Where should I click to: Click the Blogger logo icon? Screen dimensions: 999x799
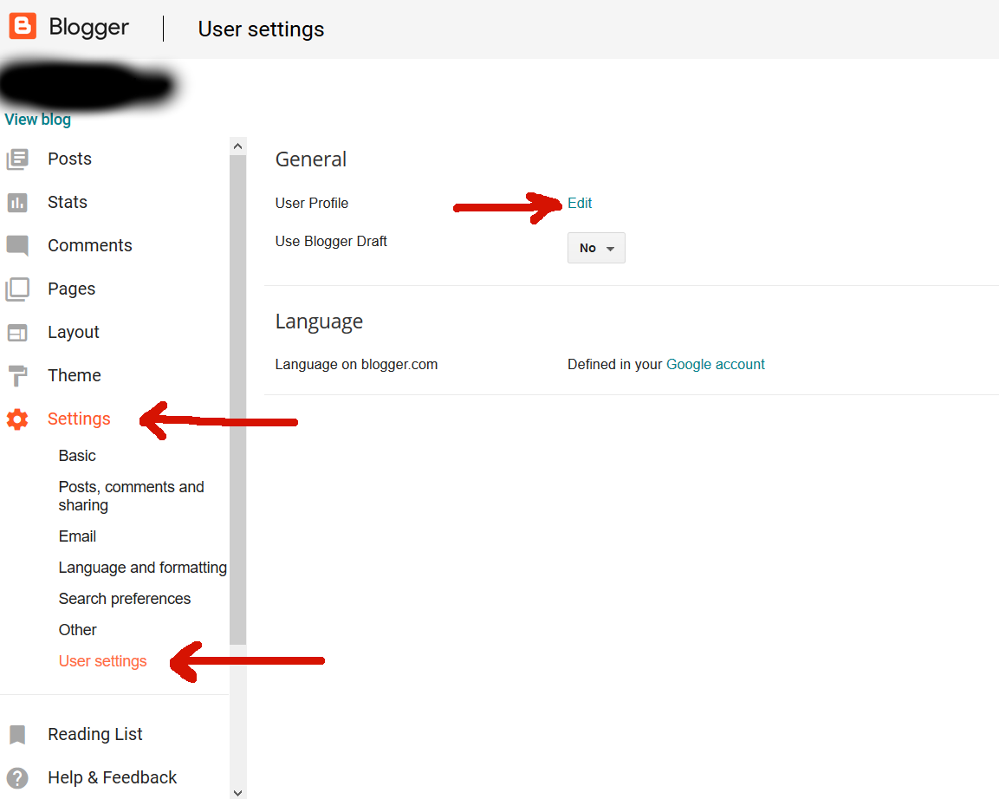coord(23,26)
